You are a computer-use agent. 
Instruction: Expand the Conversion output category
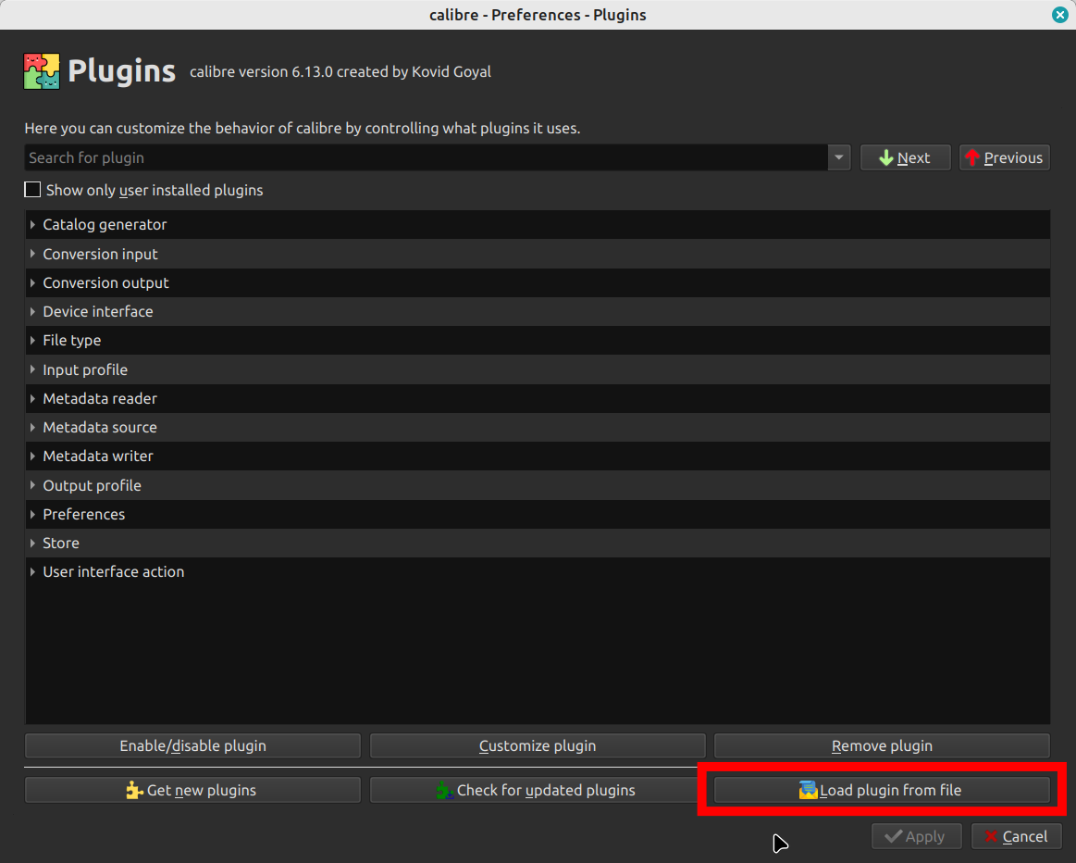point(32,282)
